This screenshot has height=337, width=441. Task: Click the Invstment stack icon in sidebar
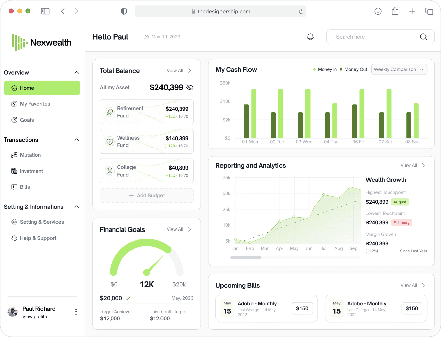(14, 171)
